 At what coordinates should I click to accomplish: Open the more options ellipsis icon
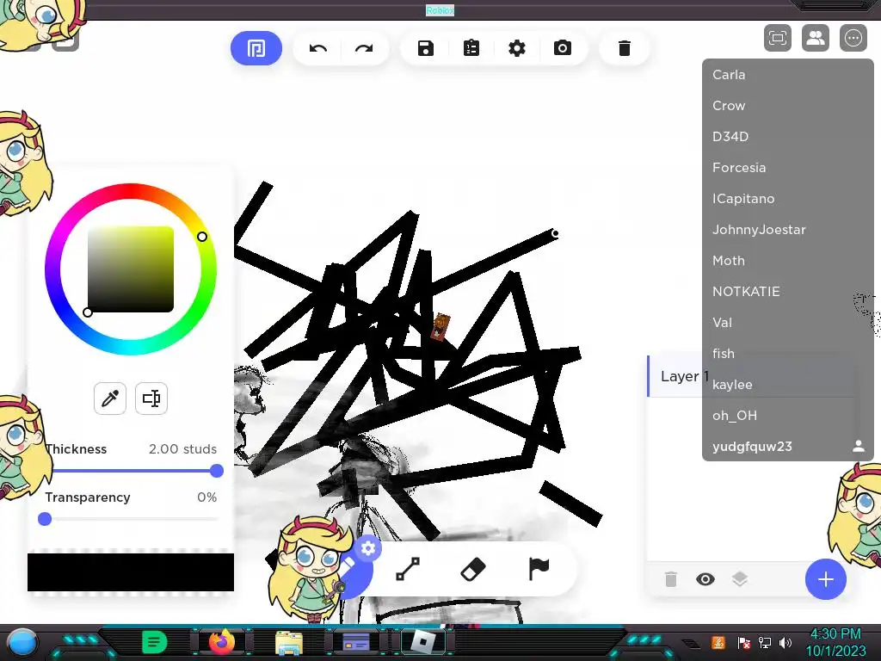pos(853,38)
